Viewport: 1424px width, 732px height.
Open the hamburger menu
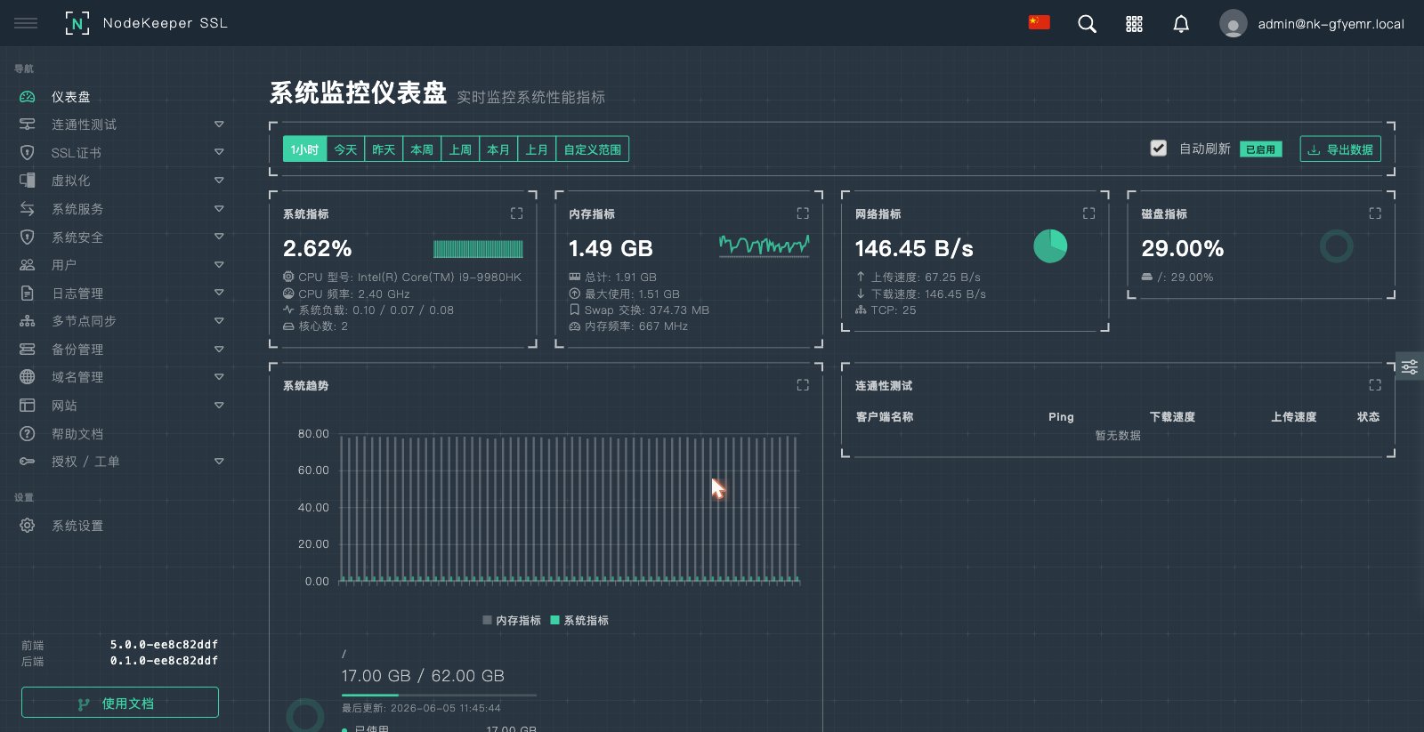coord(26,23)
